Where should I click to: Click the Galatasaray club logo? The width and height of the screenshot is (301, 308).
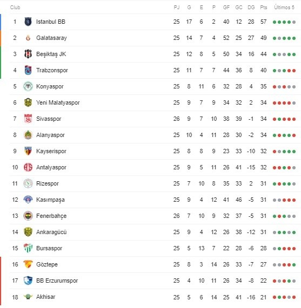click(28, 38)
